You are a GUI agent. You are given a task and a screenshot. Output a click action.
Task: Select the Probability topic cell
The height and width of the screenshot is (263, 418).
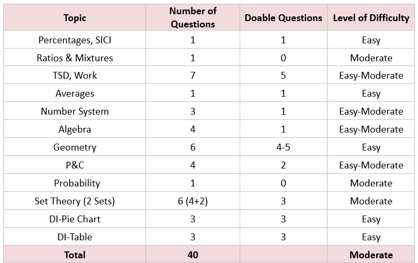75,183
